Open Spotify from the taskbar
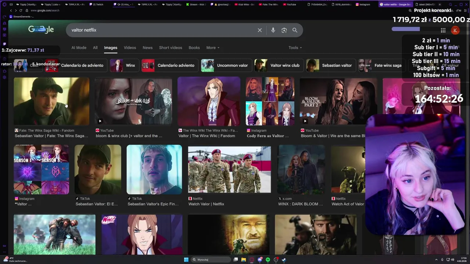The height and width of the screenshot is (264, 470). click(268, 260)
